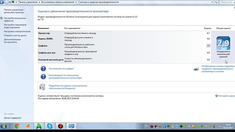Image resolution: width=235 pixels, height=132 pixels.
Task: Click 'Что означают эти цифры?' link
Action: click(61, 69)
